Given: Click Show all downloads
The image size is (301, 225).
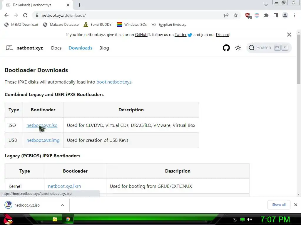Looking at the screenshot, I should (x=279, y=205).
